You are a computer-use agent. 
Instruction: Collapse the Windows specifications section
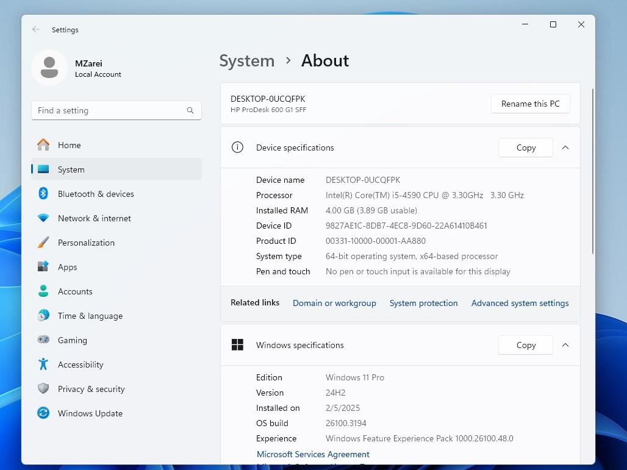click(565, 345)
